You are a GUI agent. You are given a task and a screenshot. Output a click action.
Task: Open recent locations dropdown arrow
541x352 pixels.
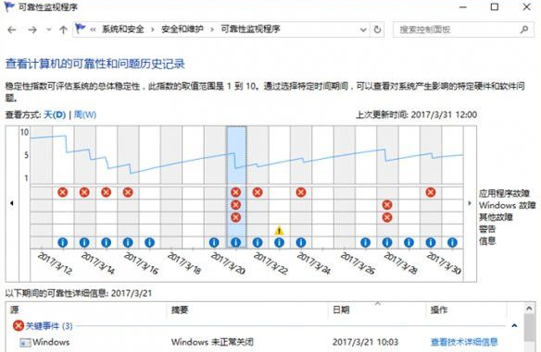pos(49,30)
